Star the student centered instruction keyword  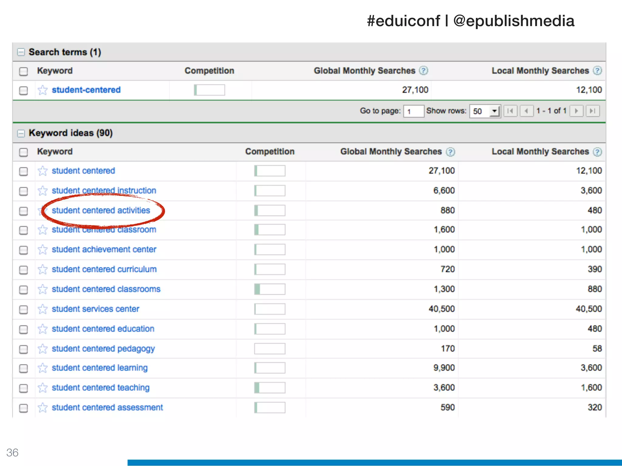[43, 191]
